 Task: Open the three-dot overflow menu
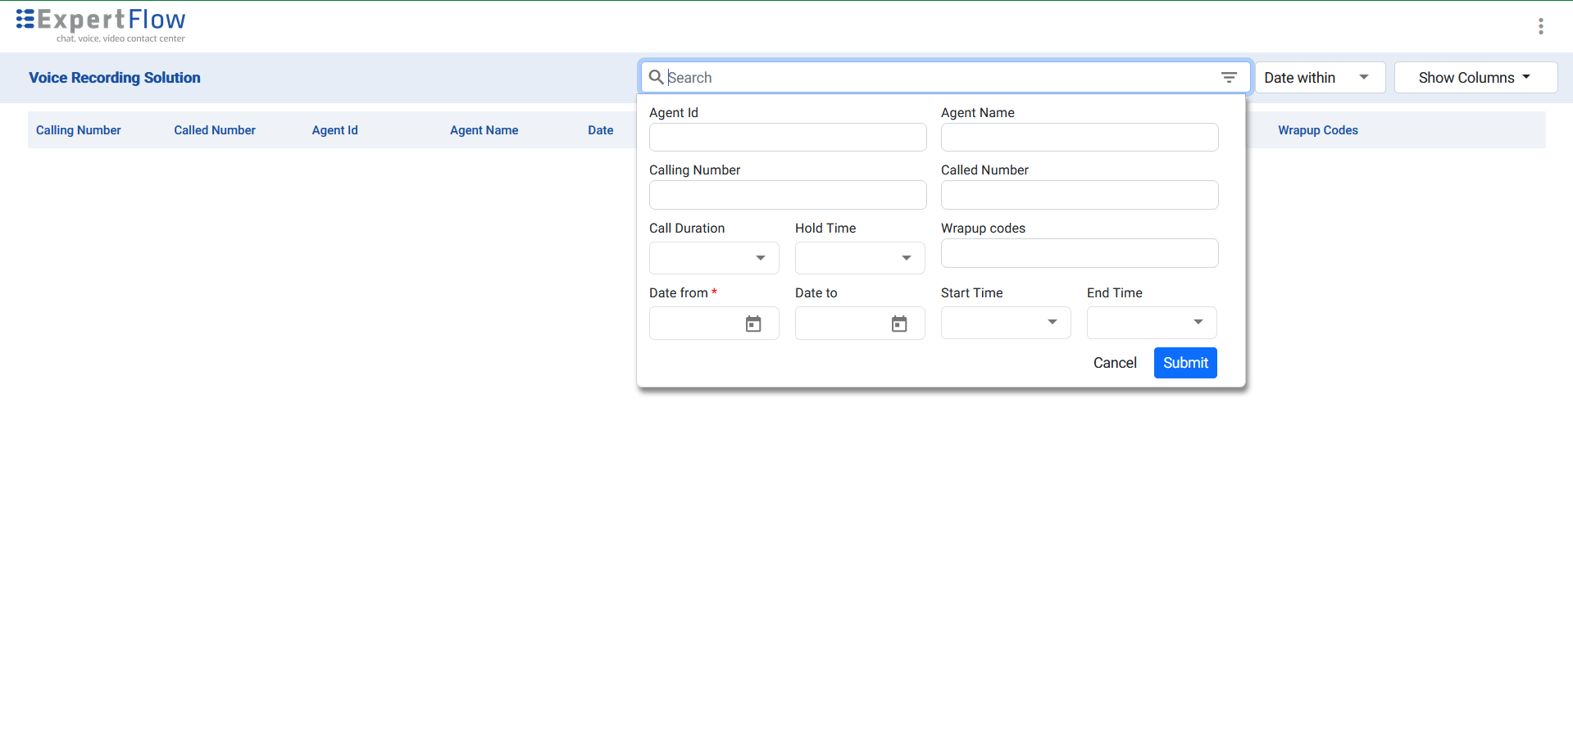coord(1539,25)
